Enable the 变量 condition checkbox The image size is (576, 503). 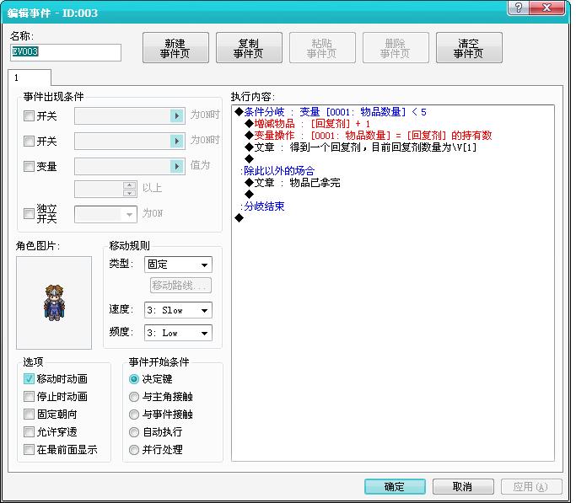[29, 167]
